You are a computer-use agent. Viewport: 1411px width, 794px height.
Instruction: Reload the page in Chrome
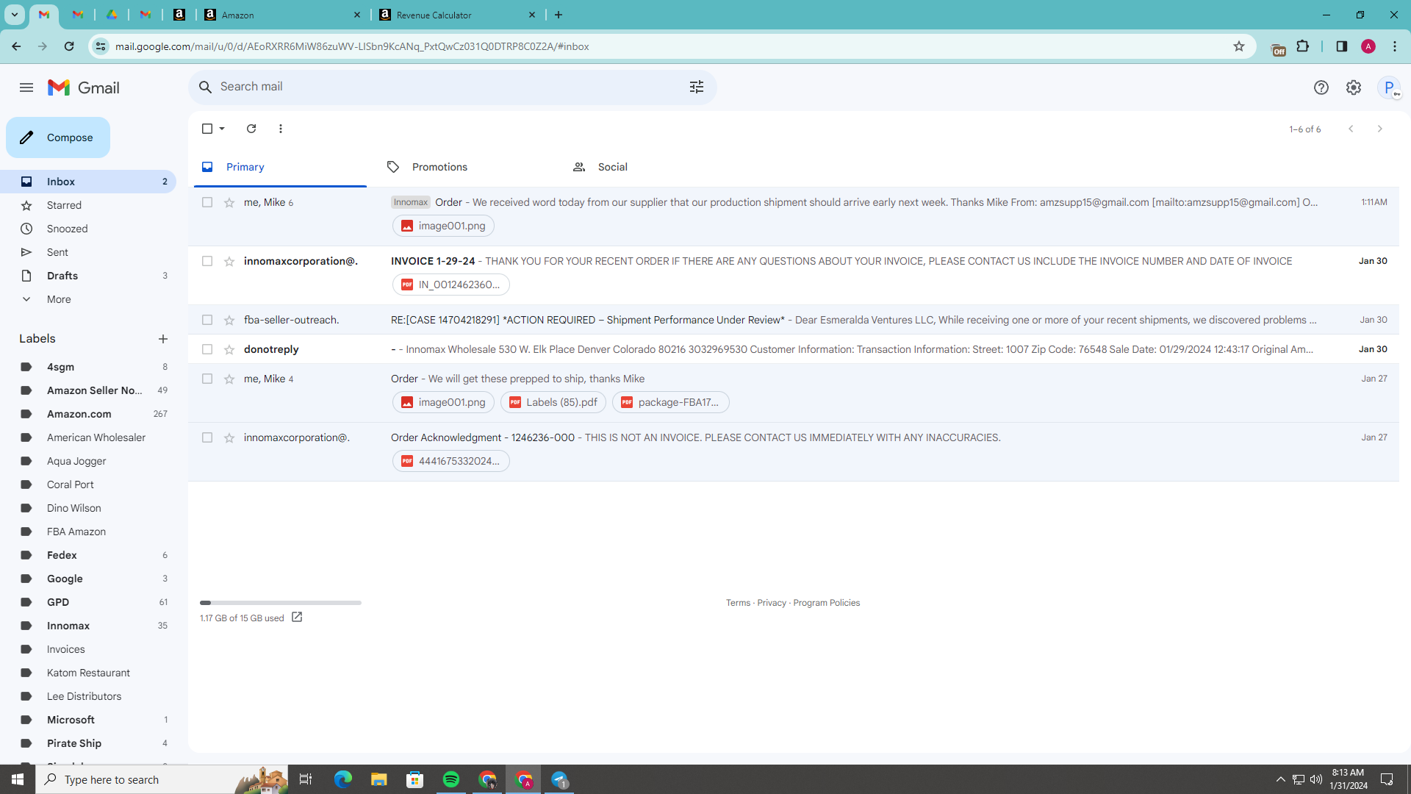[x=69, y=46]
